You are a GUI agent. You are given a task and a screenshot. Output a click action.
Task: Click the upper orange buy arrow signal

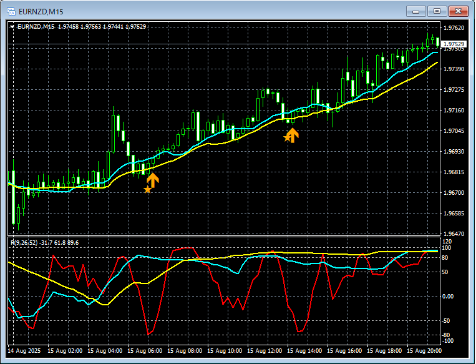click(293, 135)
